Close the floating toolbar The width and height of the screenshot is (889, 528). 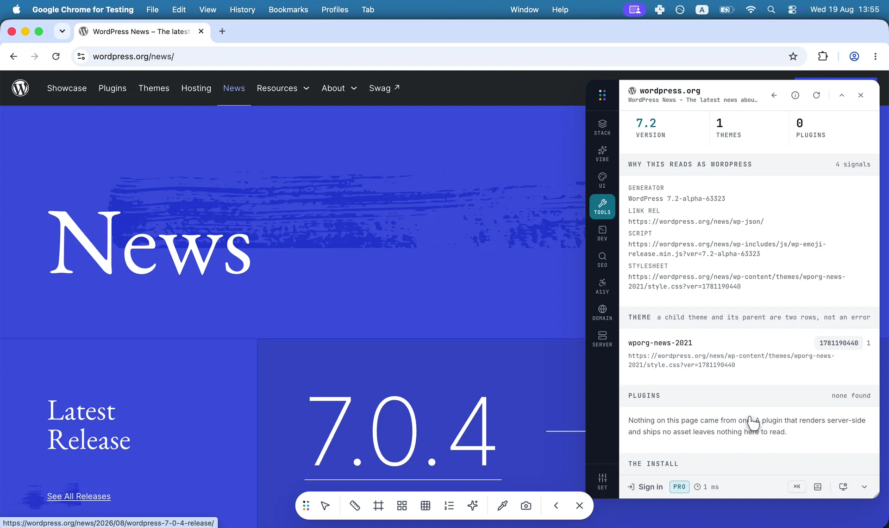point(579,505)
